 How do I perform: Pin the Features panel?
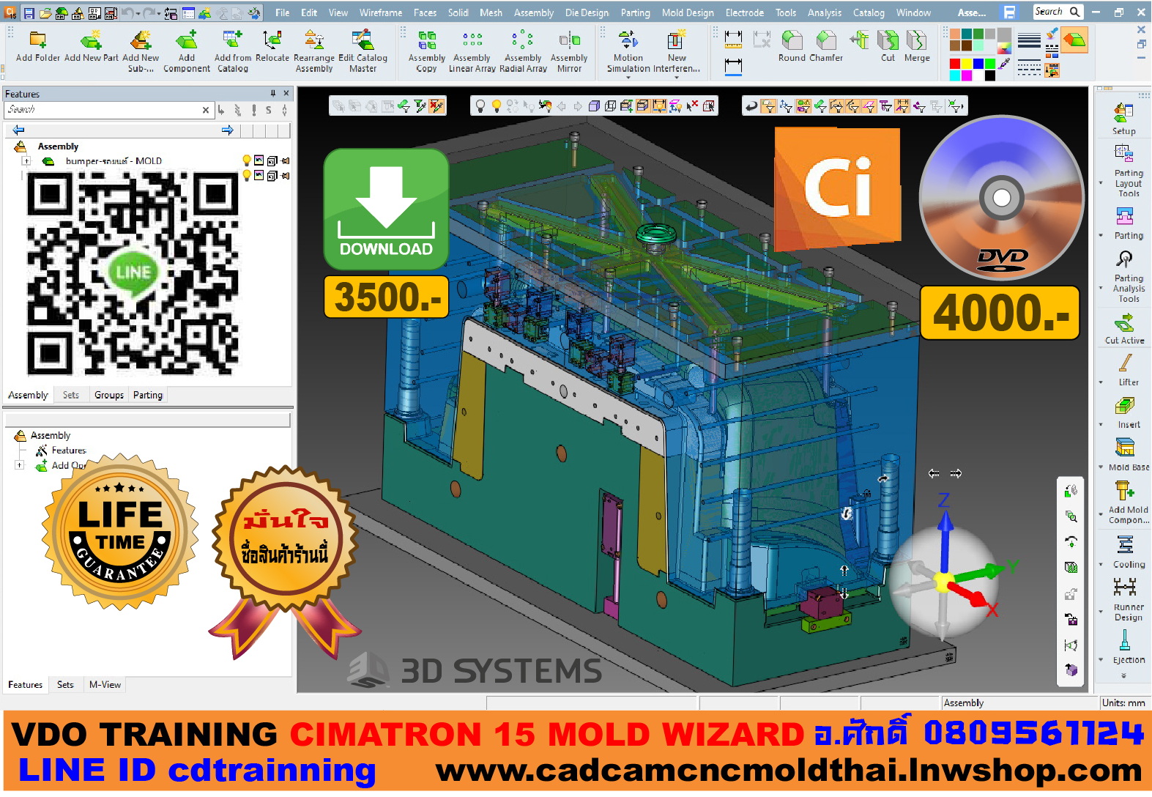(x=273, y=94)
